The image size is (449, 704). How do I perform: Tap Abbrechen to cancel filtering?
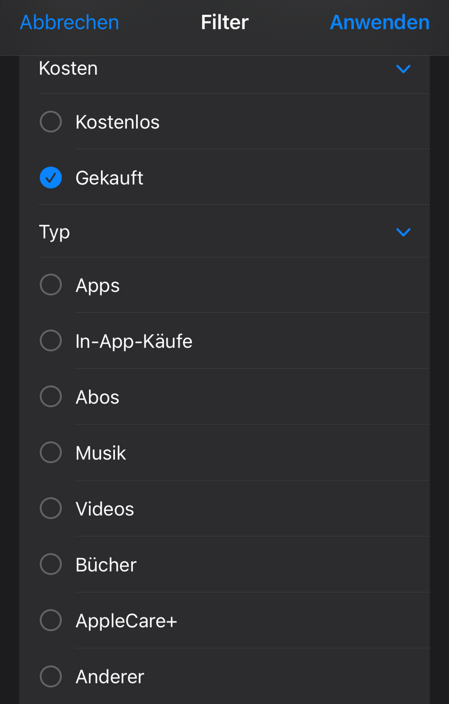pos(70,22)
